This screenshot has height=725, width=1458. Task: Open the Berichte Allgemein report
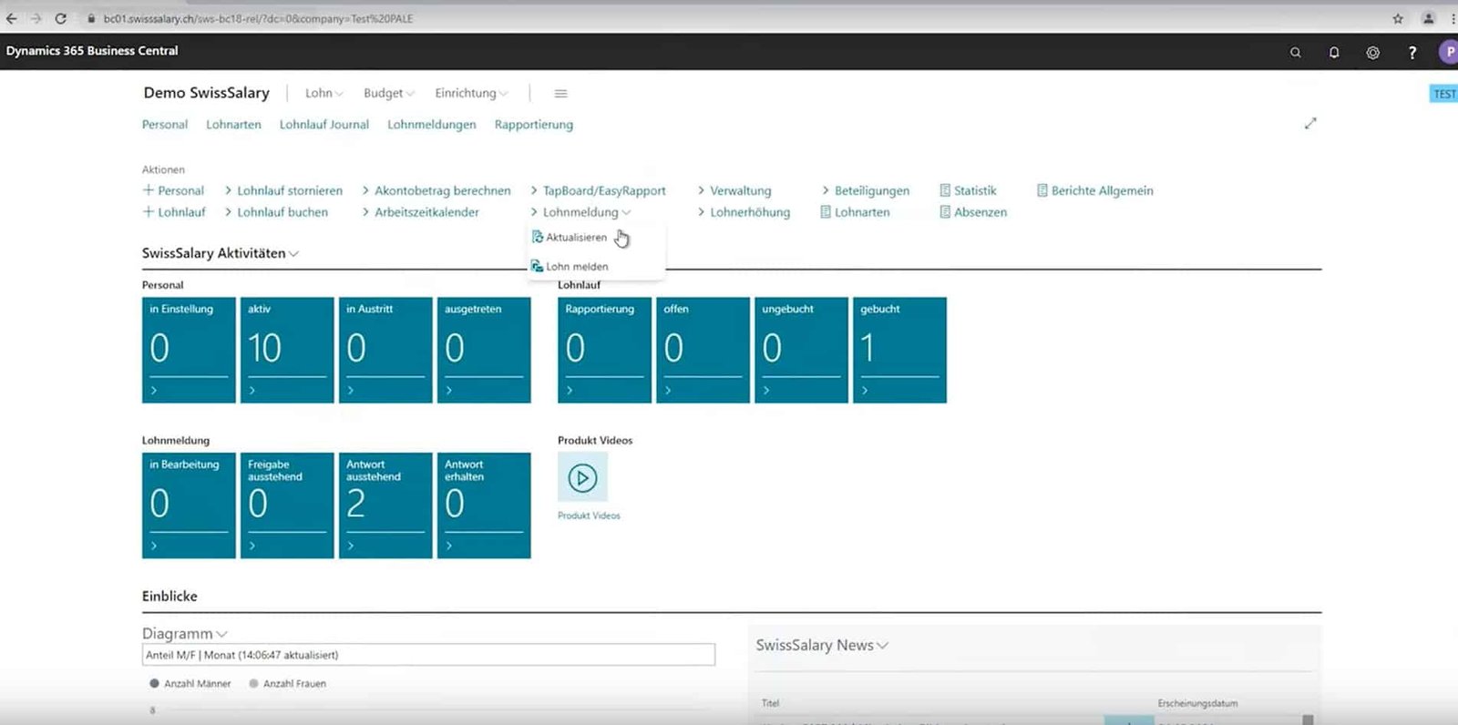click(1095, 190)
